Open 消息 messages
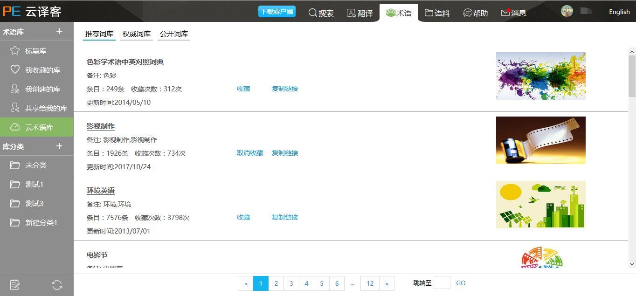 point(513,13)
